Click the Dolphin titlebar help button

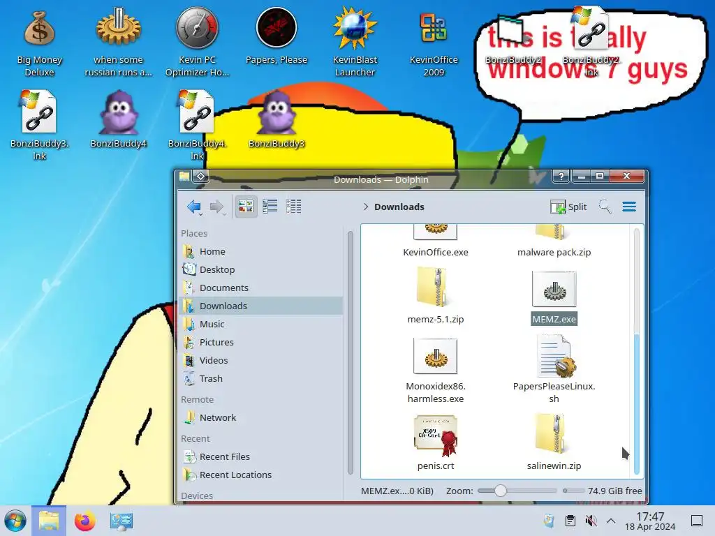561,177
